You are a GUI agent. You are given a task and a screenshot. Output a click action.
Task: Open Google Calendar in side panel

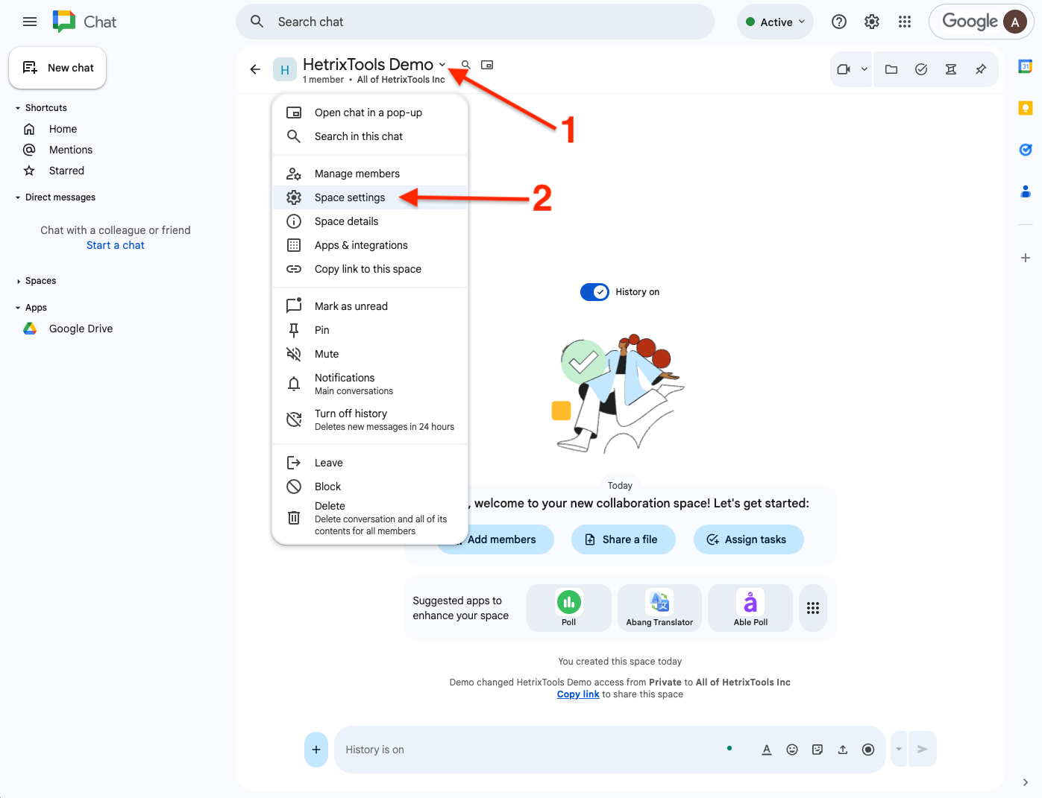(1026, 66)
